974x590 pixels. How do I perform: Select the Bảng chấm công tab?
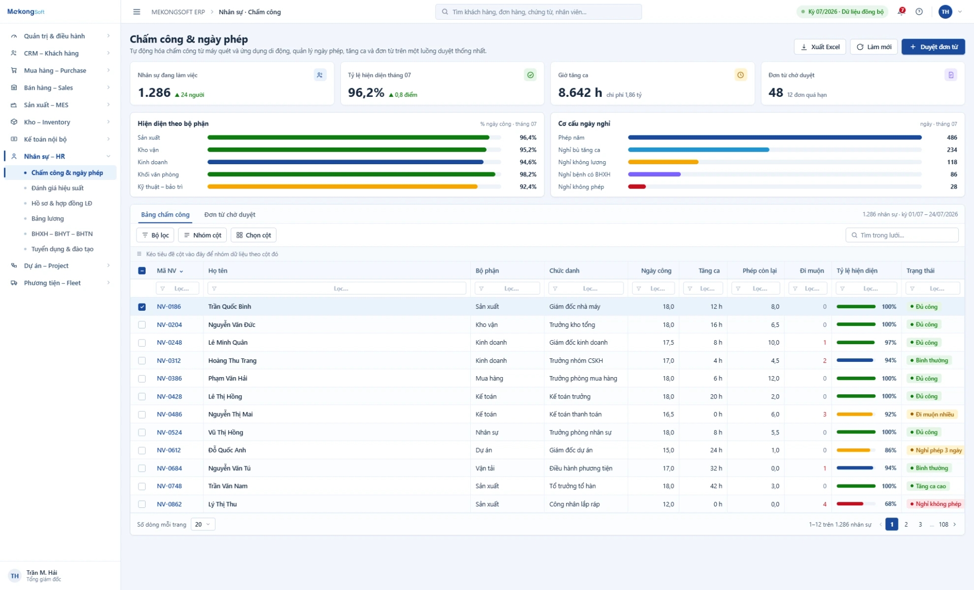click(165, 214)
